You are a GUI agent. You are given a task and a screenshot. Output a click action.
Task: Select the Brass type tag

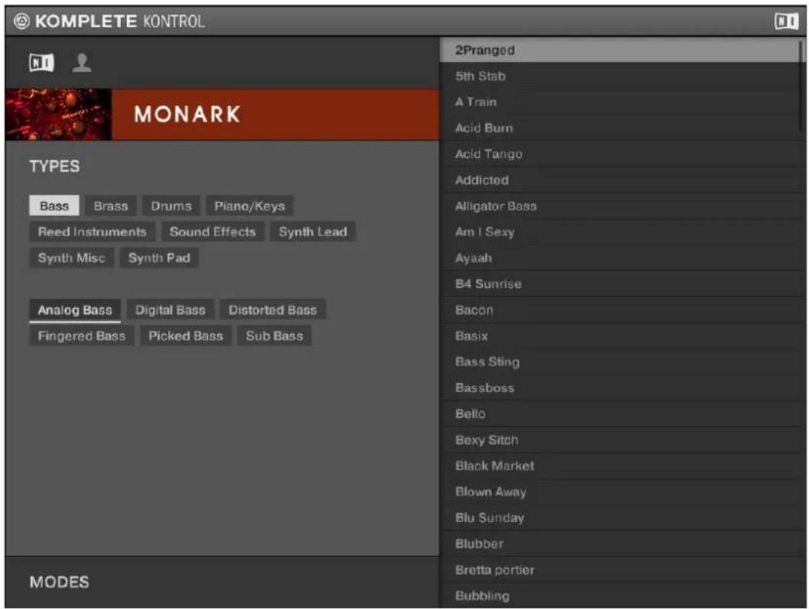[111, 206]
